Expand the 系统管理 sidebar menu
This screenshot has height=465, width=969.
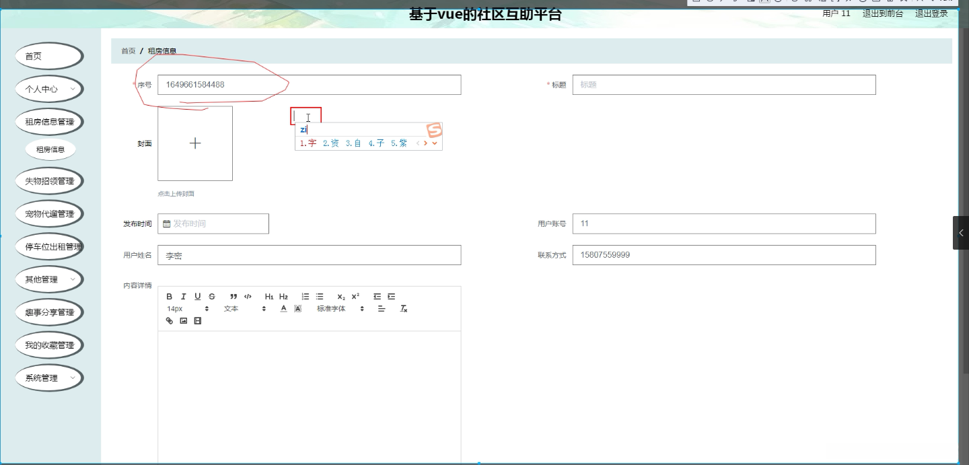click(49, 378)
